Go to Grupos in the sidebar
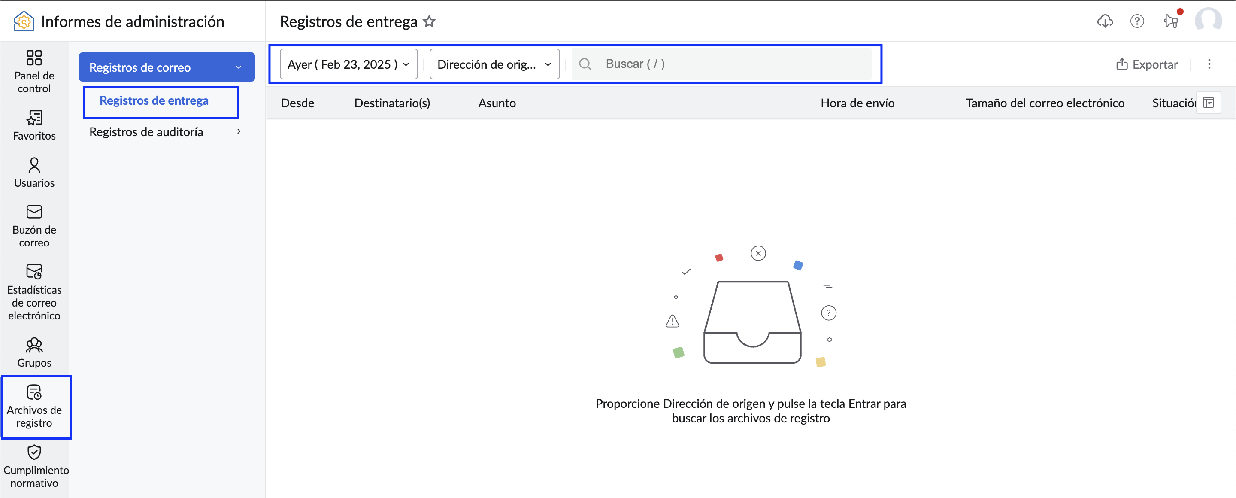 pyautogui.click(x=34, y=352)
